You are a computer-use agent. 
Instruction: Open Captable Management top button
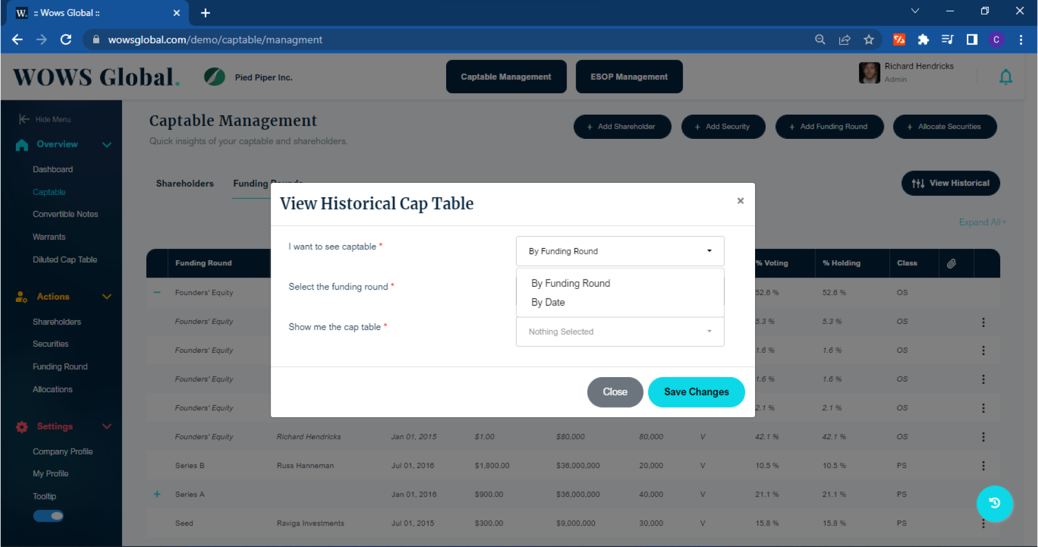(506, 77)
